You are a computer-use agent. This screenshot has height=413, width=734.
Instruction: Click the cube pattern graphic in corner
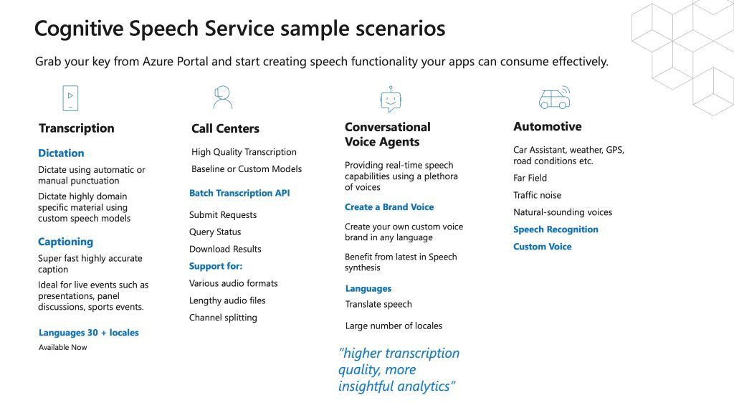click(x=683, y=56)
